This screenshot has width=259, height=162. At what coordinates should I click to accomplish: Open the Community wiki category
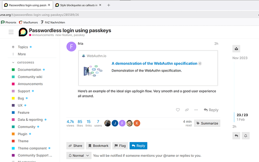(x=30, y=77)
